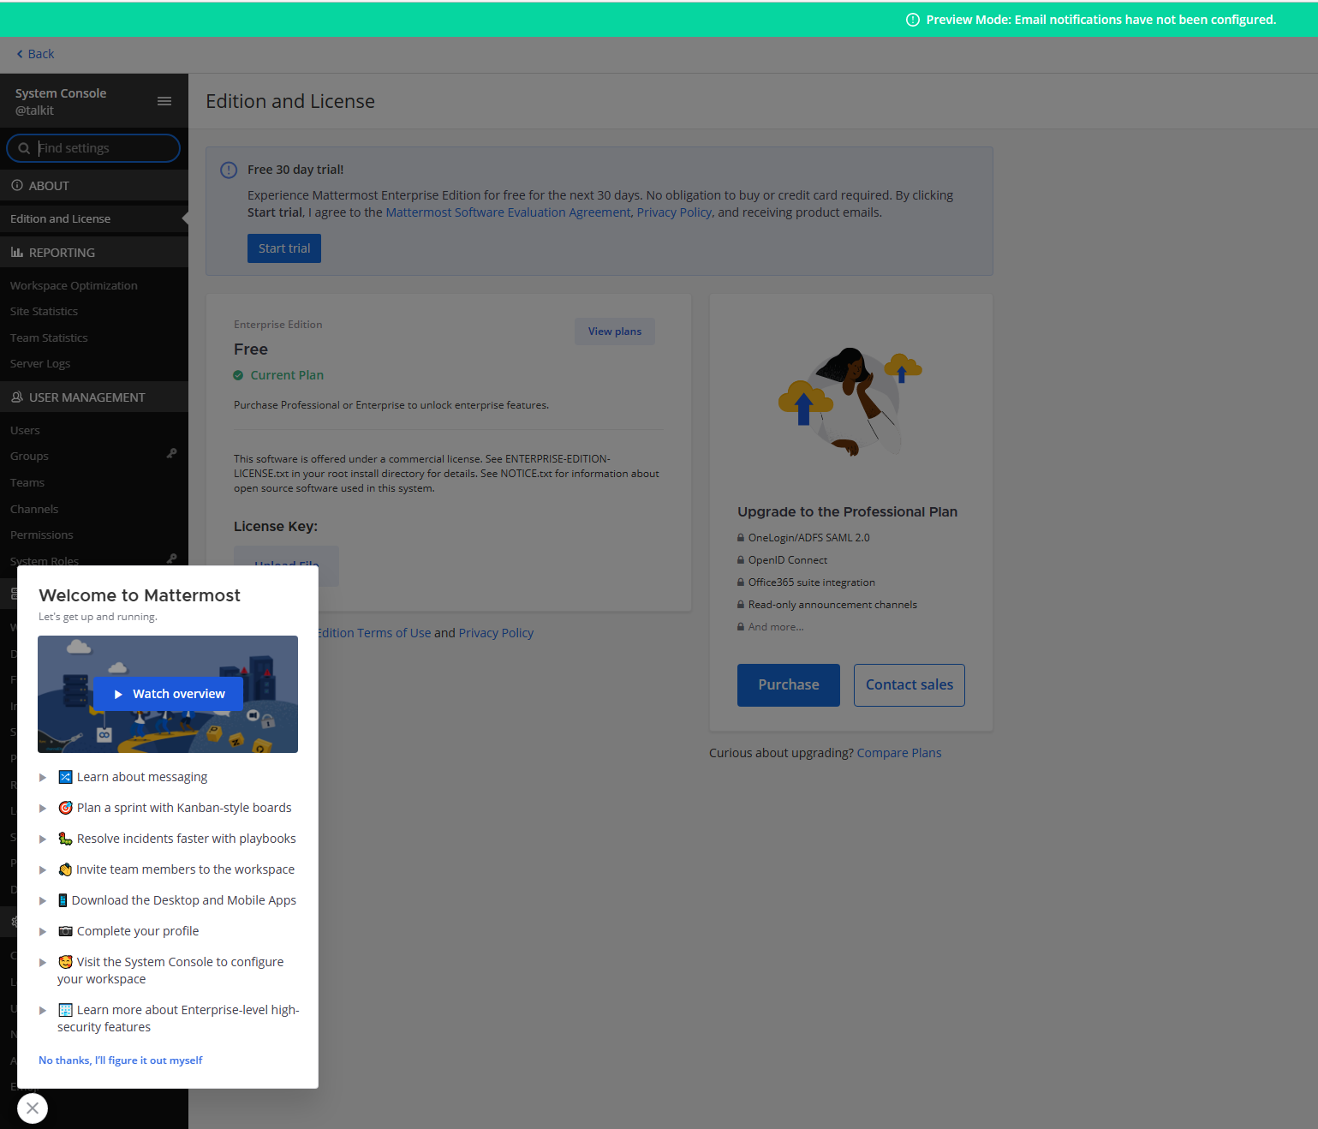Viewport: 1318px width, 1129px height.
Task: Open Mattermost Software Evaluation Agreement link
Action: (x=508, y=212)
